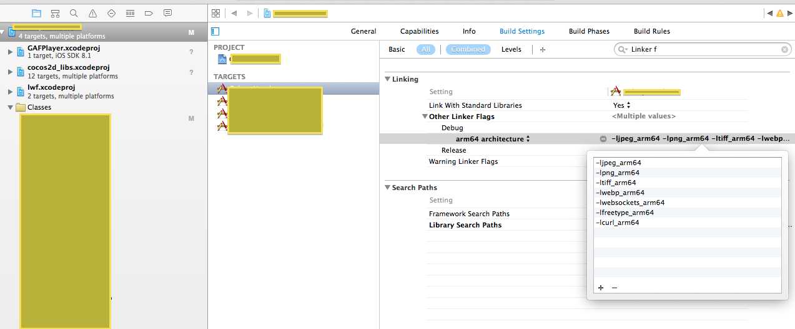Screen dimensions: 795x329
Task: Expand cocos2d_libs.xcodeproj disclosure triangle
Action: coord(10,71)
